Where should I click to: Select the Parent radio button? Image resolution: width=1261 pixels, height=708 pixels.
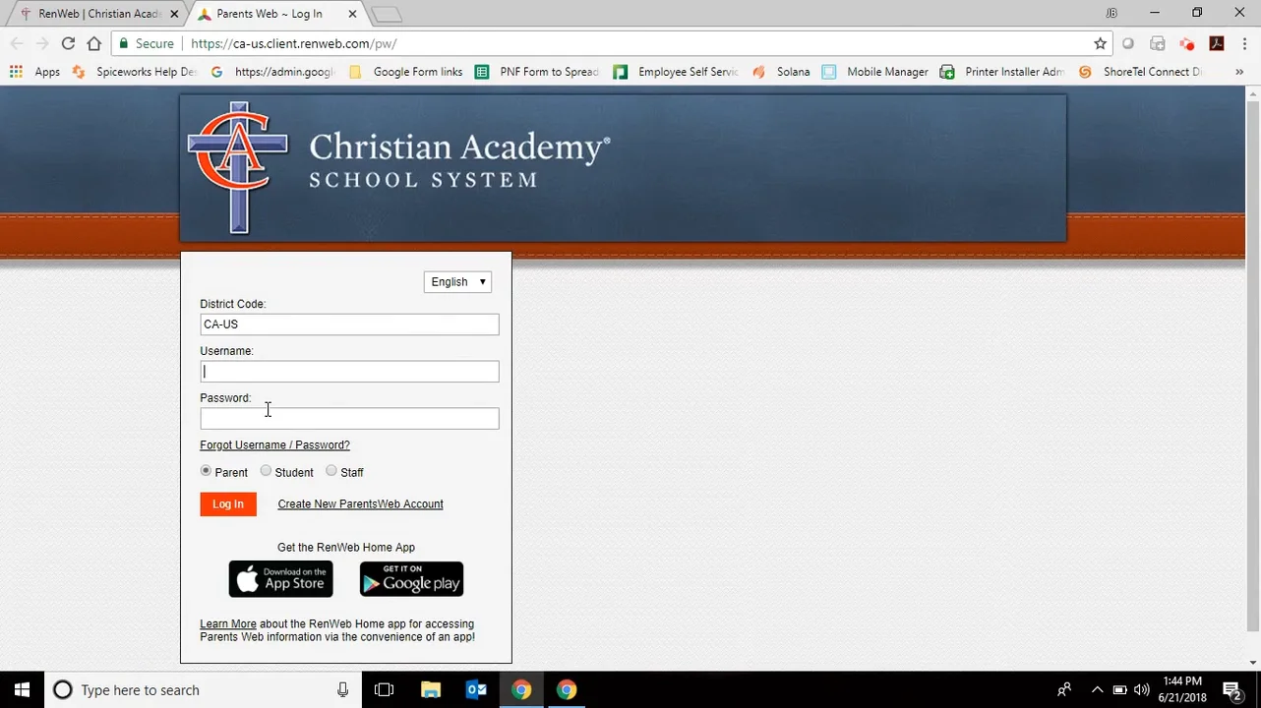pyautogui.click(x=206, y=471)
